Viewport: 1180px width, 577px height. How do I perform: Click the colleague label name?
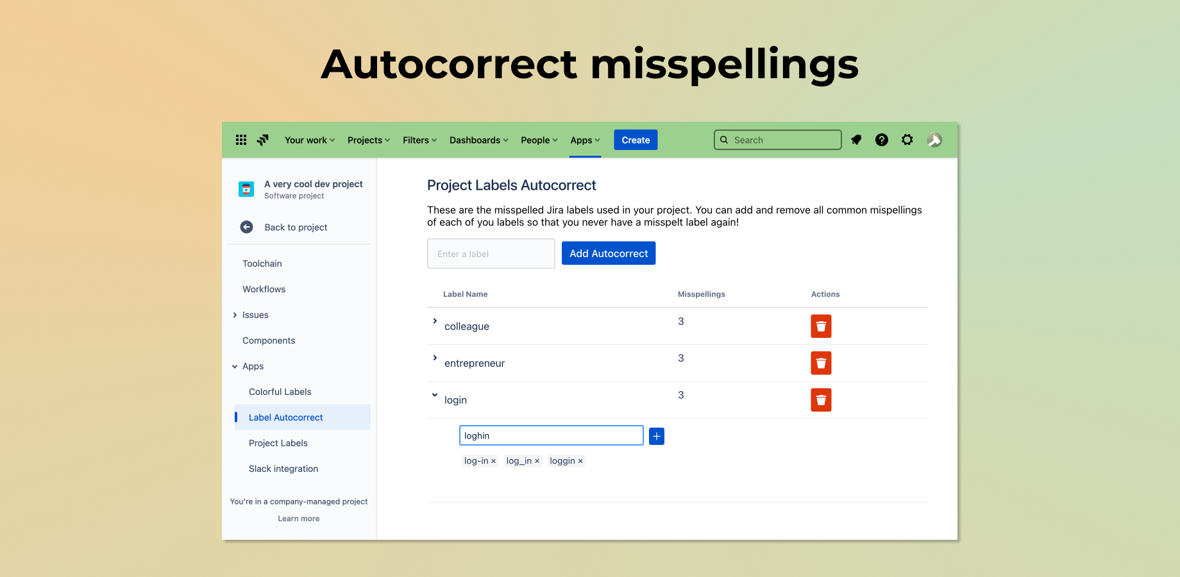click(x=467, y=326)
